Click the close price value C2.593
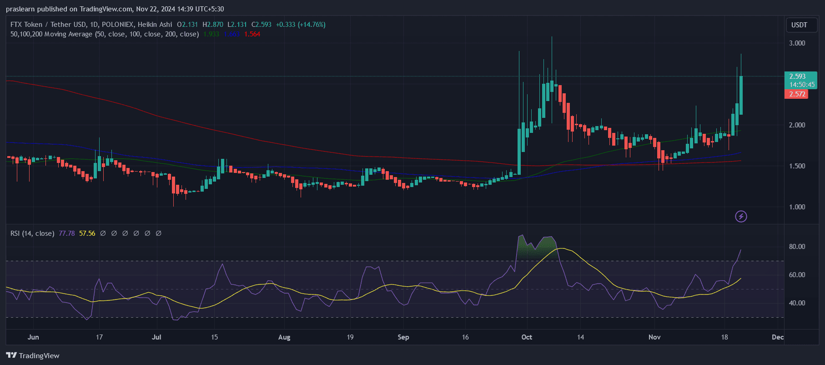 [x=262, y=25]
